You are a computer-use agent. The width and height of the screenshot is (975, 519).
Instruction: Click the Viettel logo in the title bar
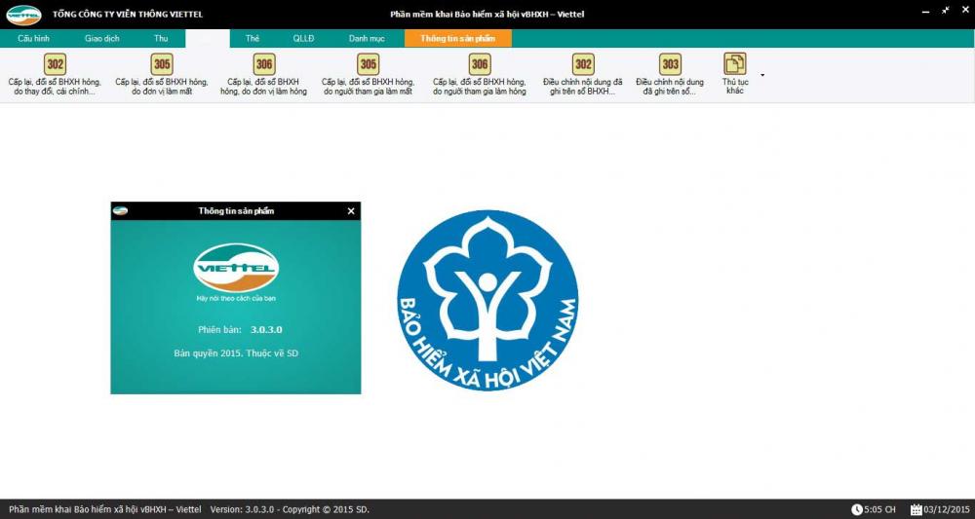tap(23, 15)
